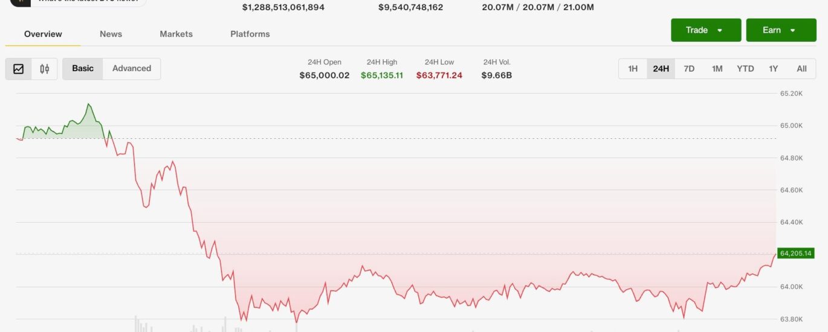Set chart range to 7D
Screen dimensions: 828x332
click(689, 69)
